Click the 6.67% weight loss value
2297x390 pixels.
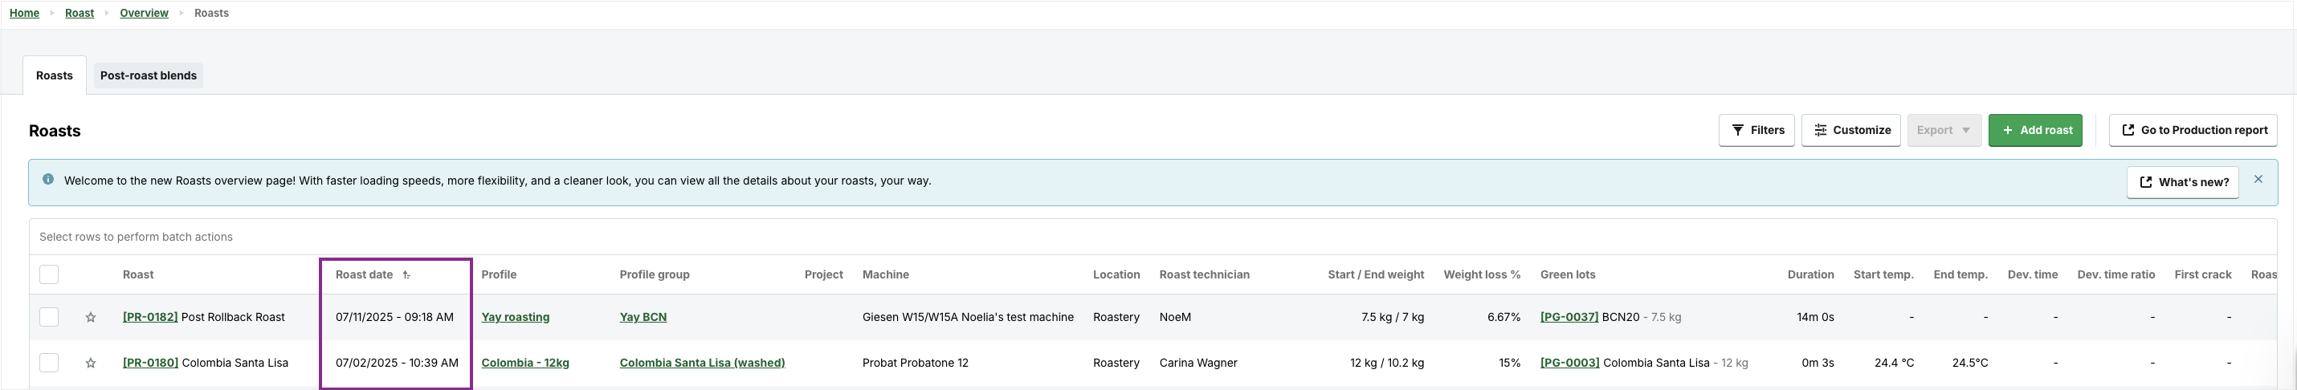[1503, 317]
